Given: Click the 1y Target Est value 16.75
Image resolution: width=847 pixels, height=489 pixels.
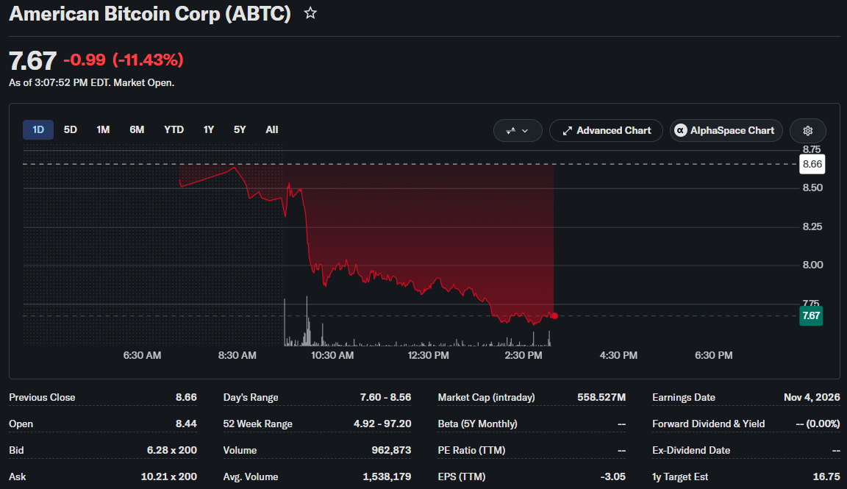Looking at the screenshot, I should pos(826,476).
